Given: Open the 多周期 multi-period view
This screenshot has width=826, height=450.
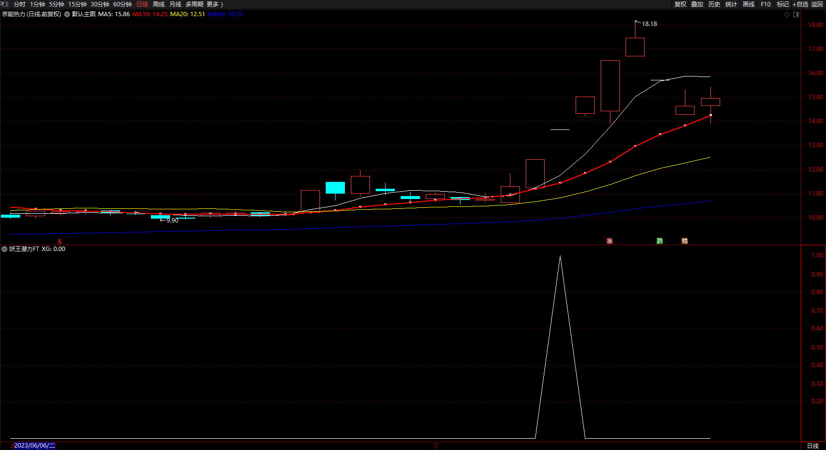Looking at the screenshot, I should pyautogui.click(x=194, y=4).
